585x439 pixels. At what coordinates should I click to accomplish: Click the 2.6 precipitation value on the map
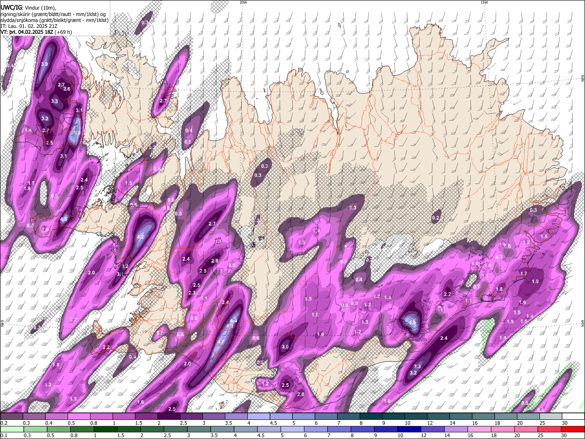(x=67, y=89)
